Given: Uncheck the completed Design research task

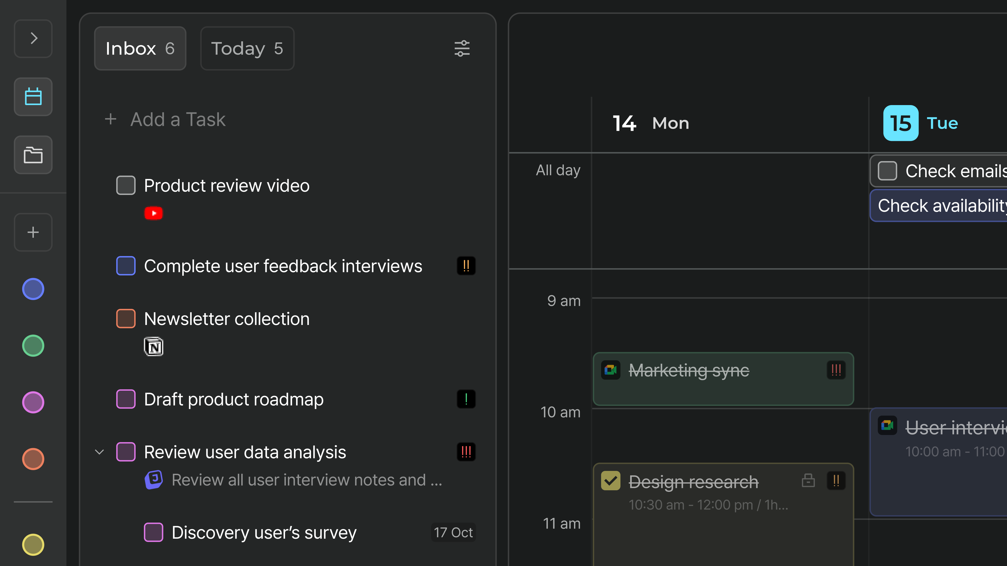Looking at the screenshot, I should 610,481.
